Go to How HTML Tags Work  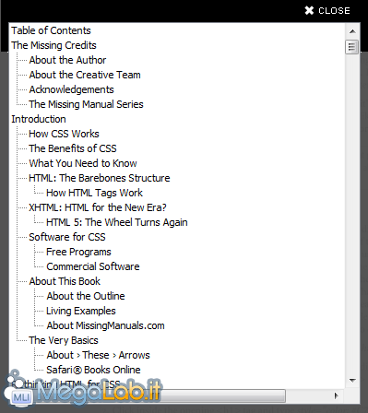(94, 193)
